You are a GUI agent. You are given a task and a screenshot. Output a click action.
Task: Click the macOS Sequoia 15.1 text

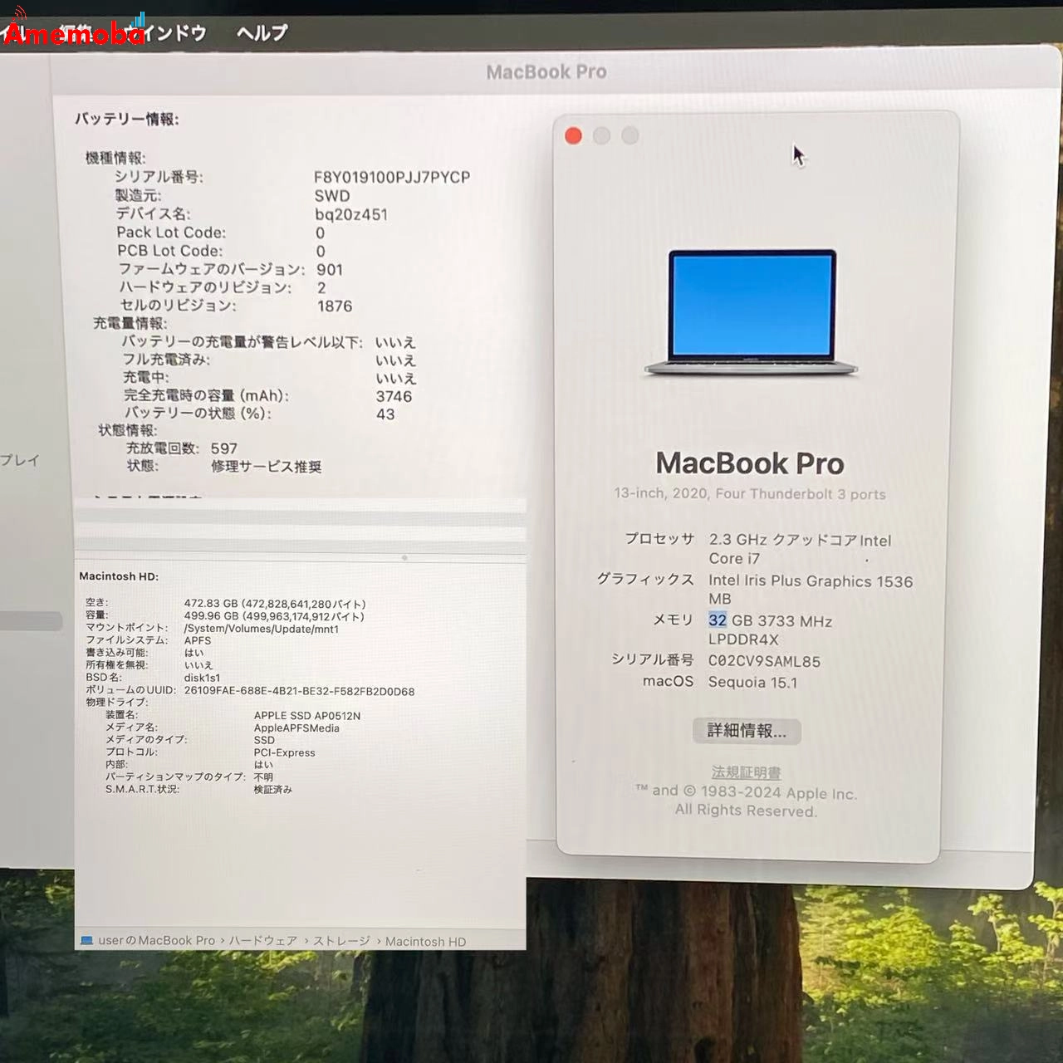pyautogui.click(x=752, y=682)
